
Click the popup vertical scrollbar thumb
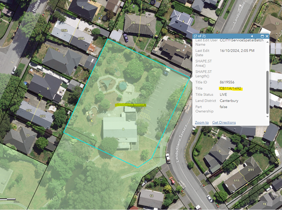pos(267,93)
